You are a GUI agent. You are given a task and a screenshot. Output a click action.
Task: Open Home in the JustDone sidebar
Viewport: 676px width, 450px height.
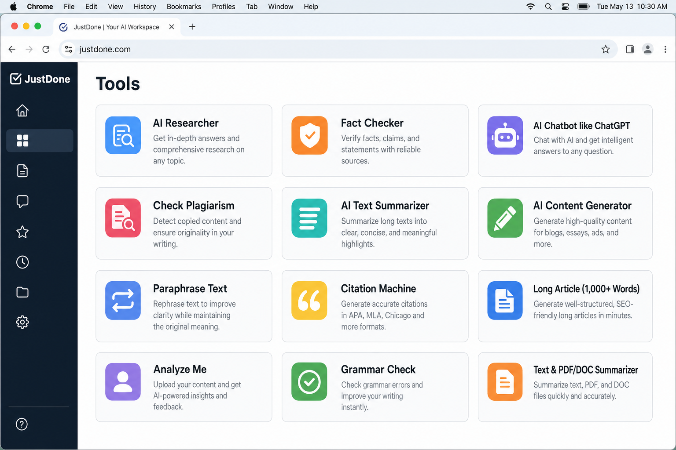click(x=22, y=111)
